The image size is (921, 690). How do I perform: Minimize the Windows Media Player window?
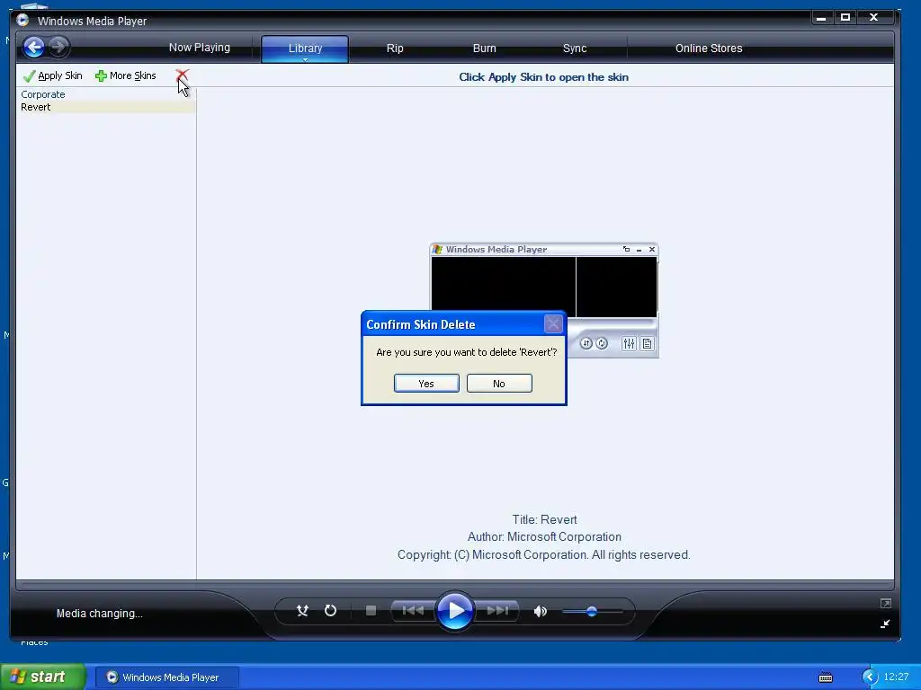(821, 18)
